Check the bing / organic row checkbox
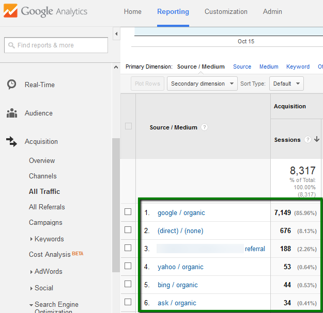Image resolution: width=323 pixels, height=313 pixels. pos(128,284)
